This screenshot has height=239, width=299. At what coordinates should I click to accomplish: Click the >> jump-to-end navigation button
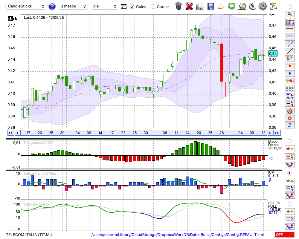[x=277, y=133]
